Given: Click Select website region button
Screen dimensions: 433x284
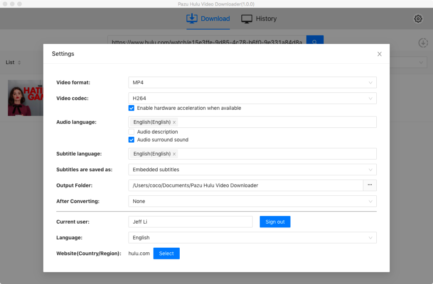Looking at the screenshot, I should pos(167,254).
